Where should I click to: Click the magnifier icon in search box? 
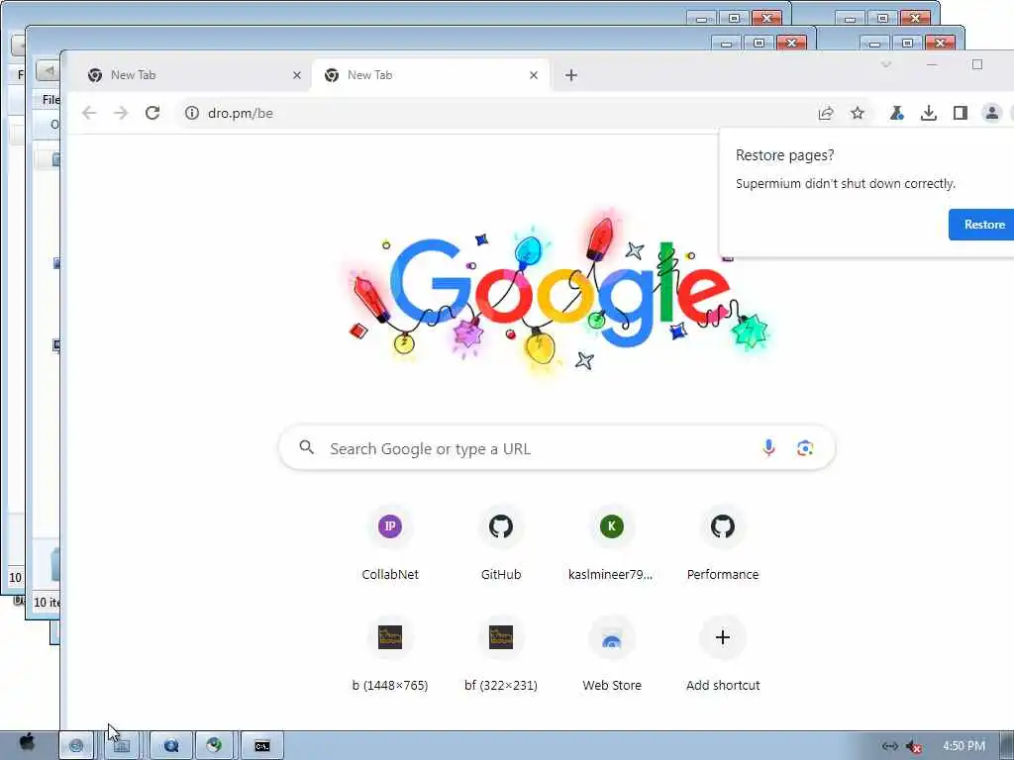tap(307, 447)
